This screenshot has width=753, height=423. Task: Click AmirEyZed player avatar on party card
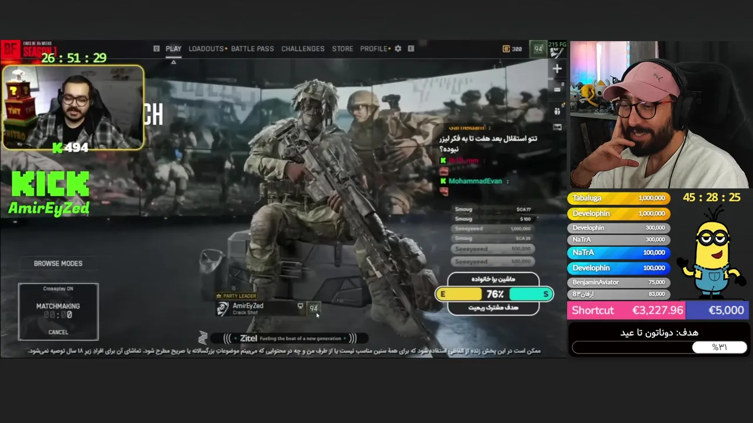tap(222, 308)
